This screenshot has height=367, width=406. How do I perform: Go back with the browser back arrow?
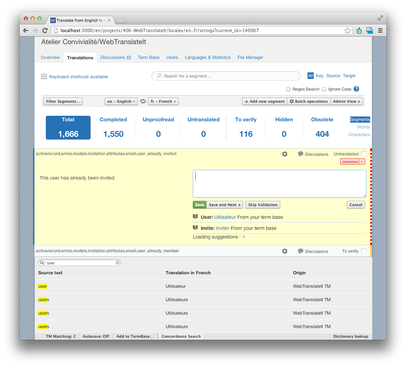point(25,31)
